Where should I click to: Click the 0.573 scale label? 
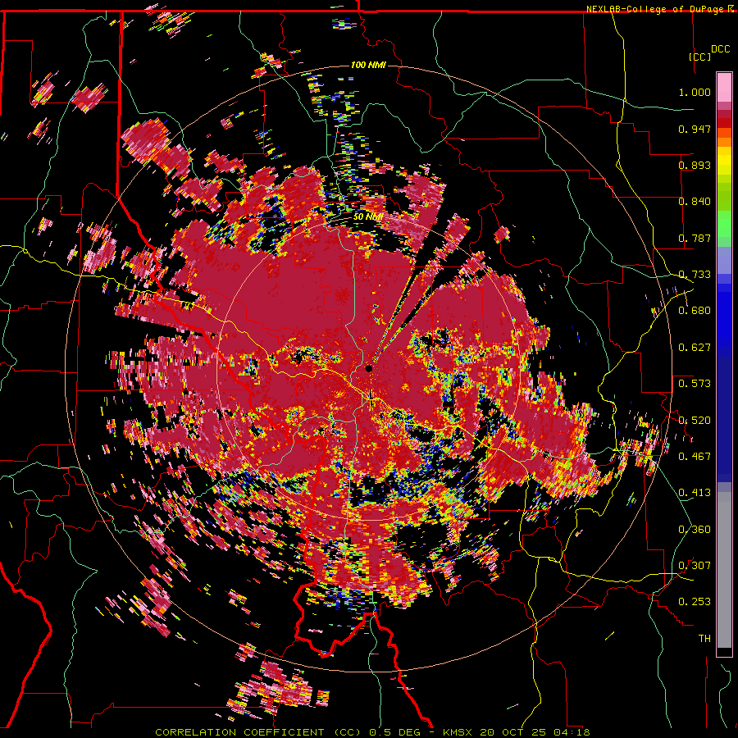pos(695,384)
